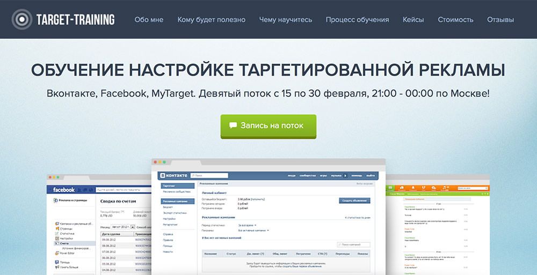Open 'Справка' in the VK sidebar

pos(168,234)
